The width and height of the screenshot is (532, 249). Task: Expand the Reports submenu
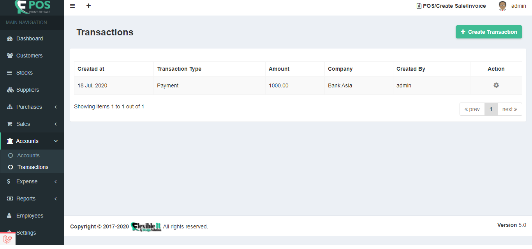tap(25, 198)
